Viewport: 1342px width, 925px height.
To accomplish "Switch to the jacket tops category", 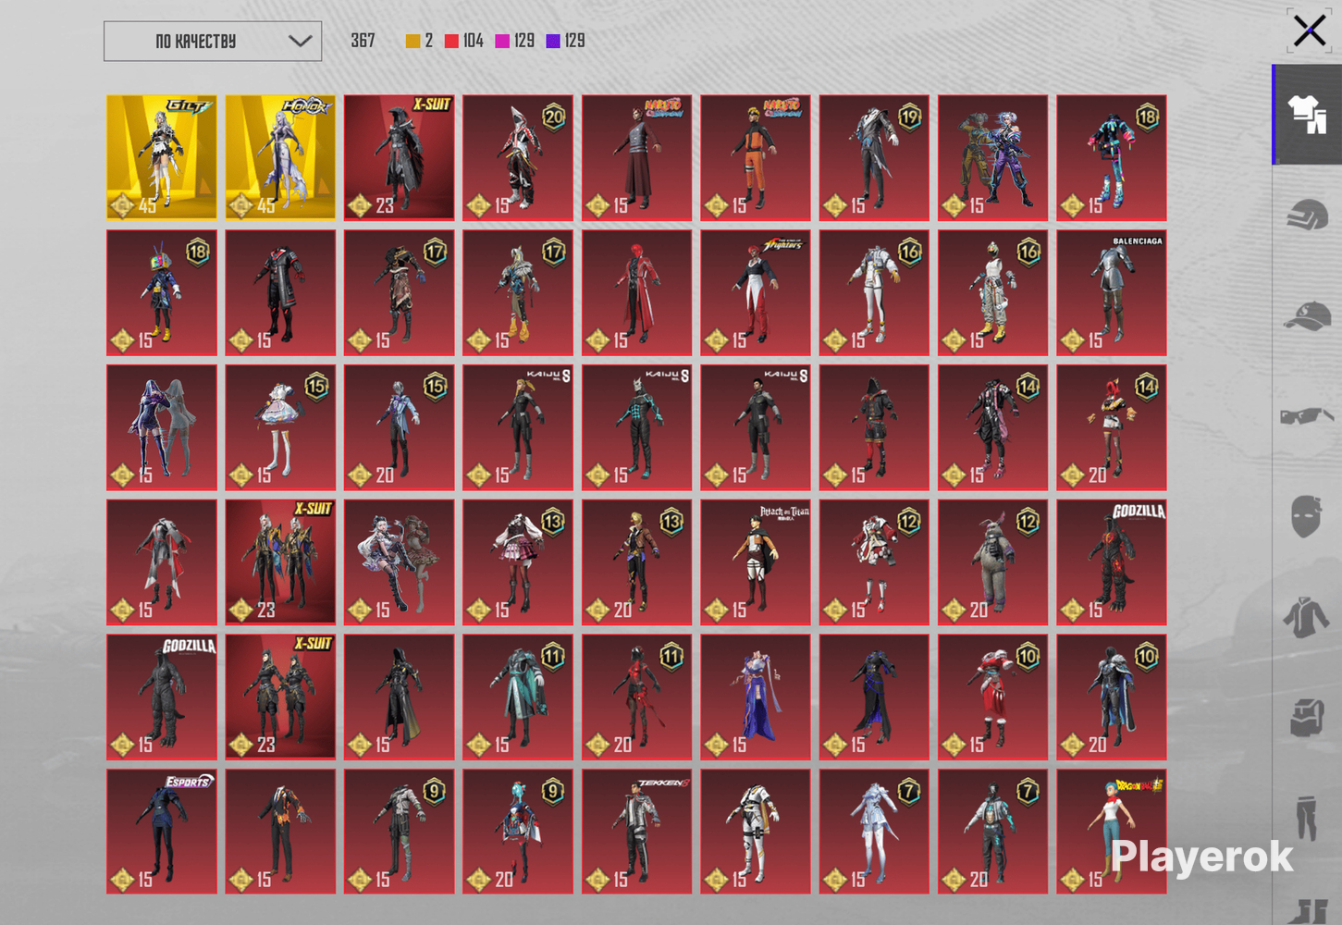I will point(1306,617).
